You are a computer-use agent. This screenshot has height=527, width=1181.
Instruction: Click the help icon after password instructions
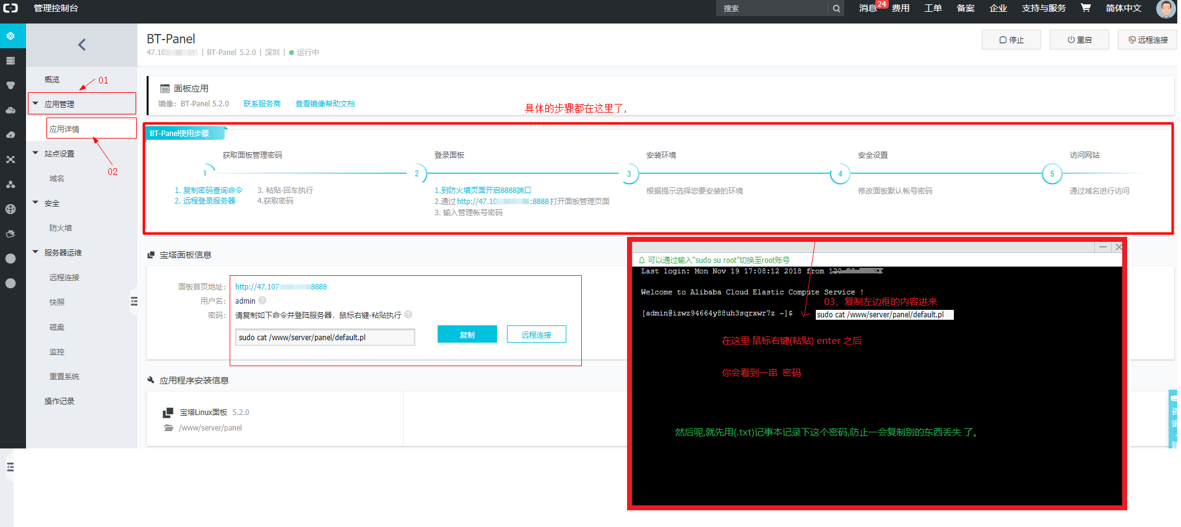[x=409, y=315]
